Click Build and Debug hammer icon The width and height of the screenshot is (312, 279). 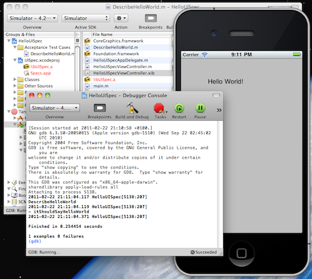[x=132, y=108]
